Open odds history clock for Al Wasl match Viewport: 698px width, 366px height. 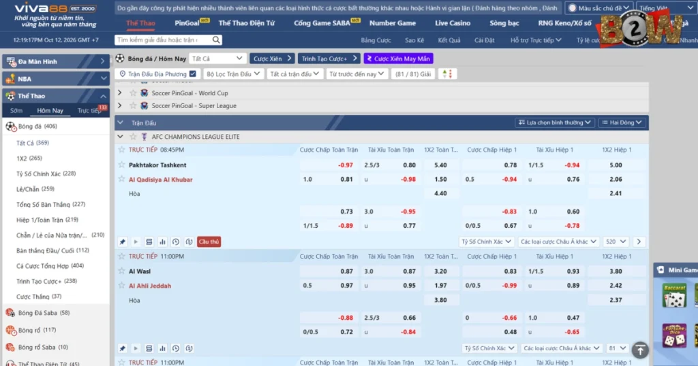(x=176, y=348)
